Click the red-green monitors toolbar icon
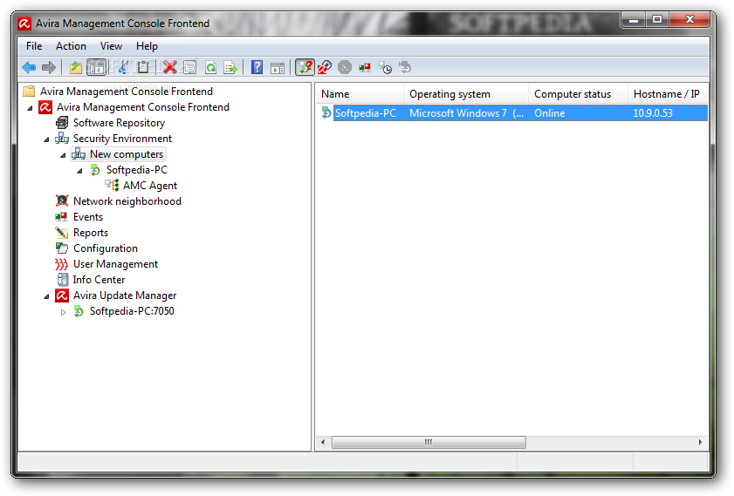Viewport: 734px width, 496px height. click(365, 68)
